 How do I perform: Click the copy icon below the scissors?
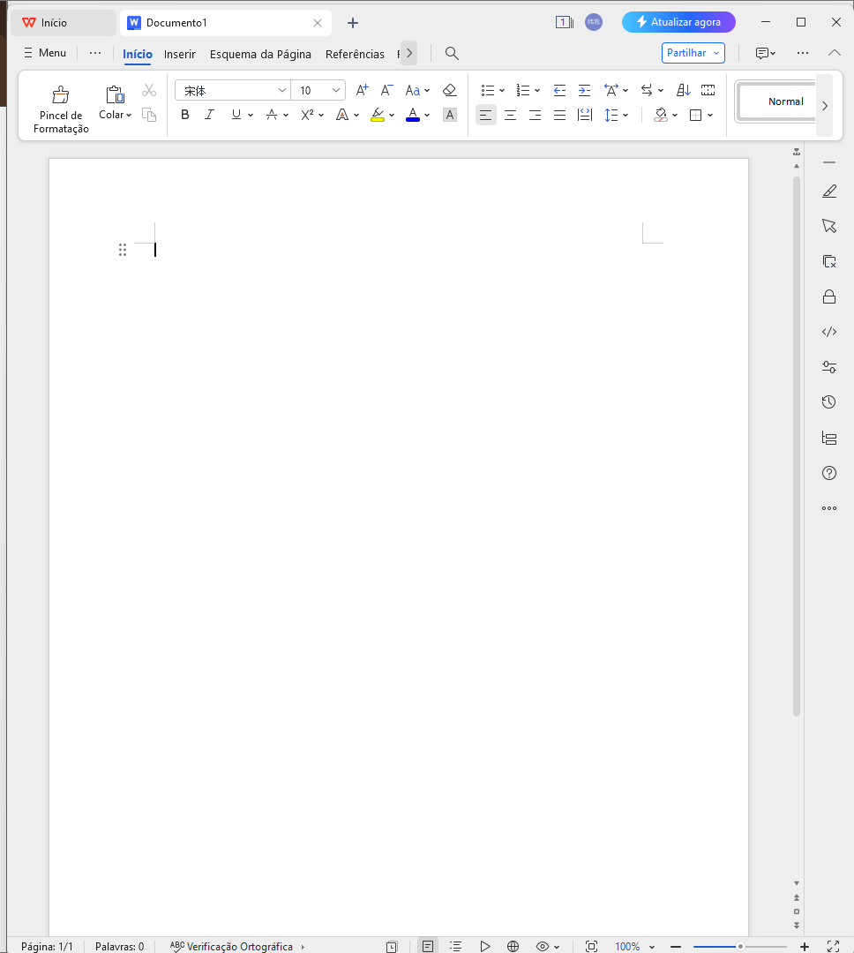pyautogui.click(x=149, y=115)
